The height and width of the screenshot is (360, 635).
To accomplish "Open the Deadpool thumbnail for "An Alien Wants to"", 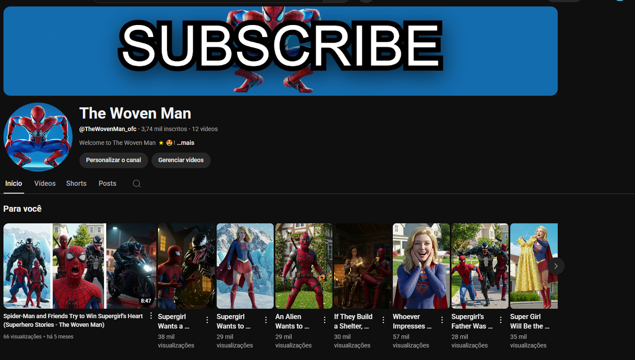I will click(304, 266).
